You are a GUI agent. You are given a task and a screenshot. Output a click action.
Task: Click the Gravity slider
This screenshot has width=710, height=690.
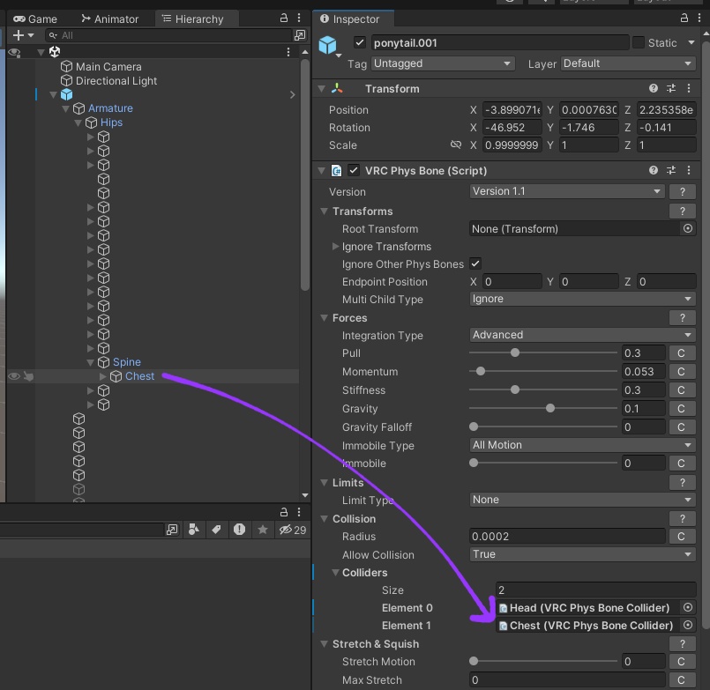[x=543, y=409]
